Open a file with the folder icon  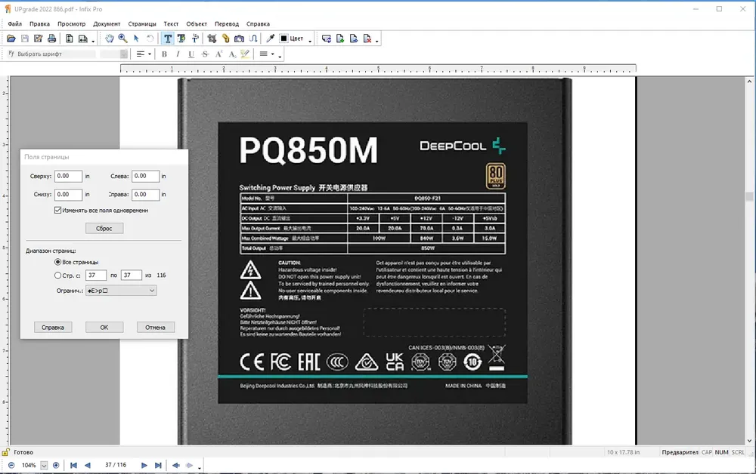click(x=11, y=38)
